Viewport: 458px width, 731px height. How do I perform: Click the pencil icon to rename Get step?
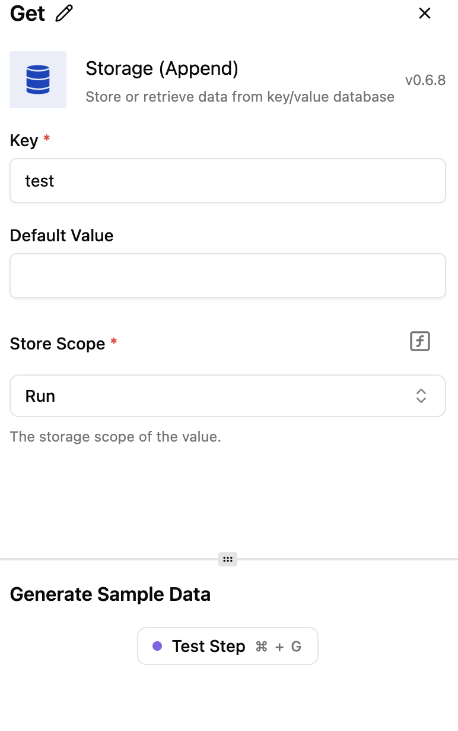[64, 13]
